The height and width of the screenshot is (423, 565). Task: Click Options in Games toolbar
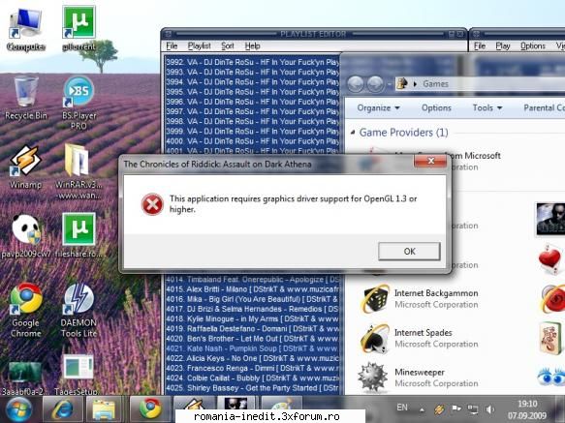point(436,107)
